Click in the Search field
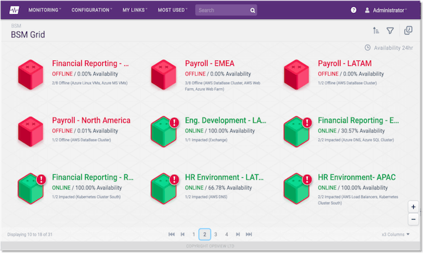This screenshot has height=253, width=423. click(222, 10)
